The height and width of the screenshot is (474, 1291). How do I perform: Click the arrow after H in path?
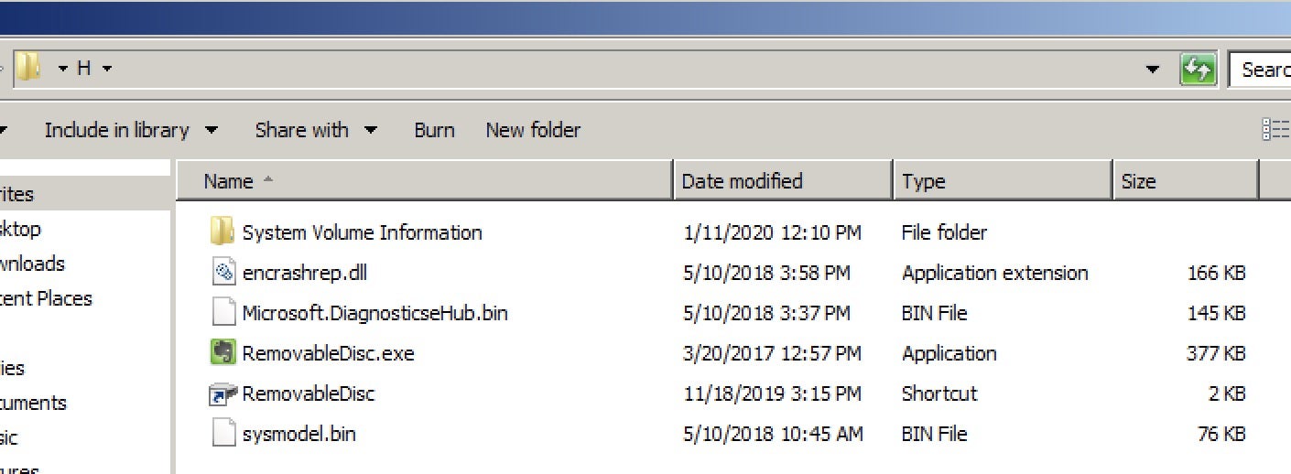coord(107,70)
